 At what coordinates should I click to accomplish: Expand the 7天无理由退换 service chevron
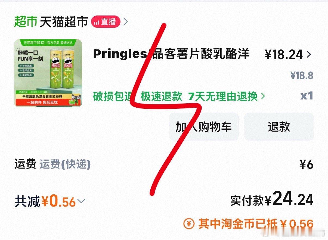tap(263, 96)
